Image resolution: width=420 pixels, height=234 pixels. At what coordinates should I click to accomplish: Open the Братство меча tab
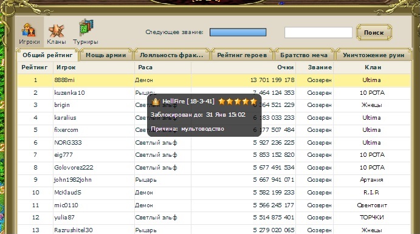pos(304,55)
